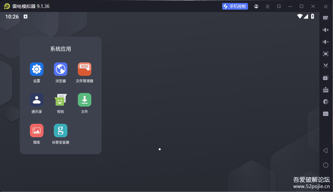This screenshot has width=333, height=192.
Task: Open the hamburger menu in the title bar
Action: tap(268, 7)
